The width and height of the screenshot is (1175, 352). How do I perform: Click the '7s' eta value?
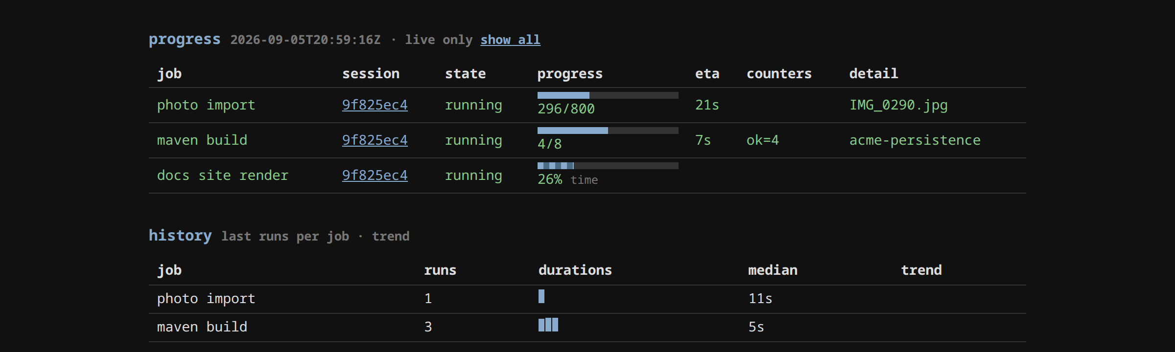[703, 140]
